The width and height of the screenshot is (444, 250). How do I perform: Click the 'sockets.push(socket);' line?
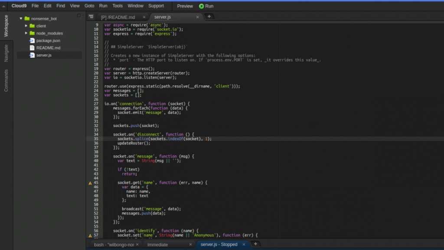(136, 126)
